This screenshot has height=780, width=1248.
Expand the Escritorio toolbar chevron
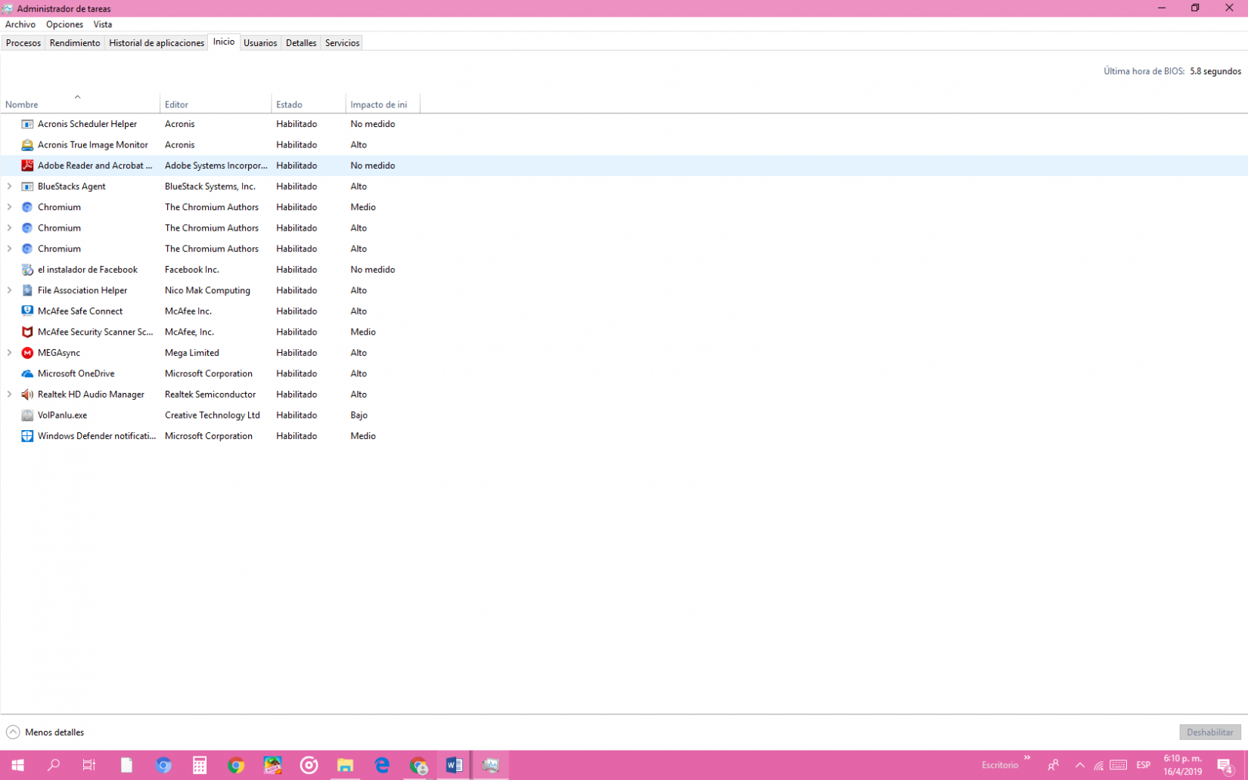1027,757
